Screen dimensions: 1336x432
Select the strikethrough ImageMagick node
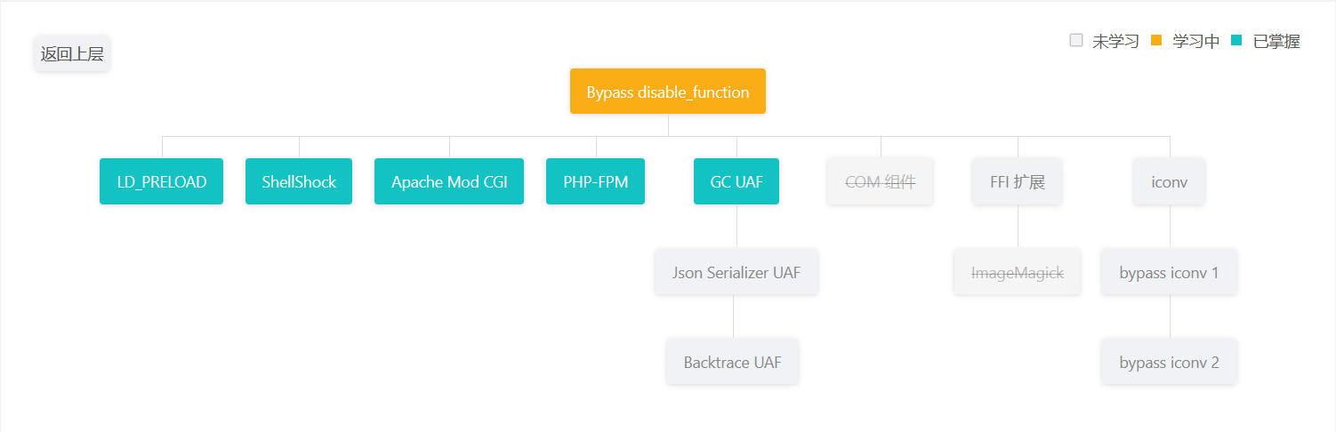(x=1017, y=272)
